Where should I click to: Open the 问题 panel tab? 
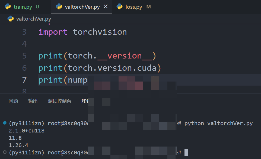point(13,101)
